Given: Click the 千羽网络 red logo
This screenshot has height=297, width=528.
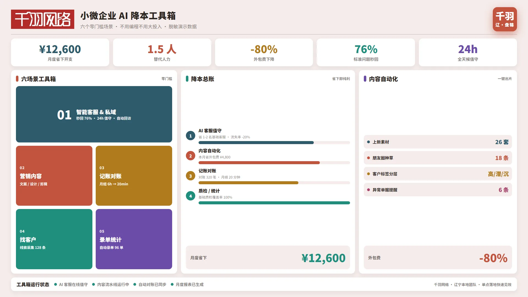Looking at the screenshot, I should coord(43,19).
